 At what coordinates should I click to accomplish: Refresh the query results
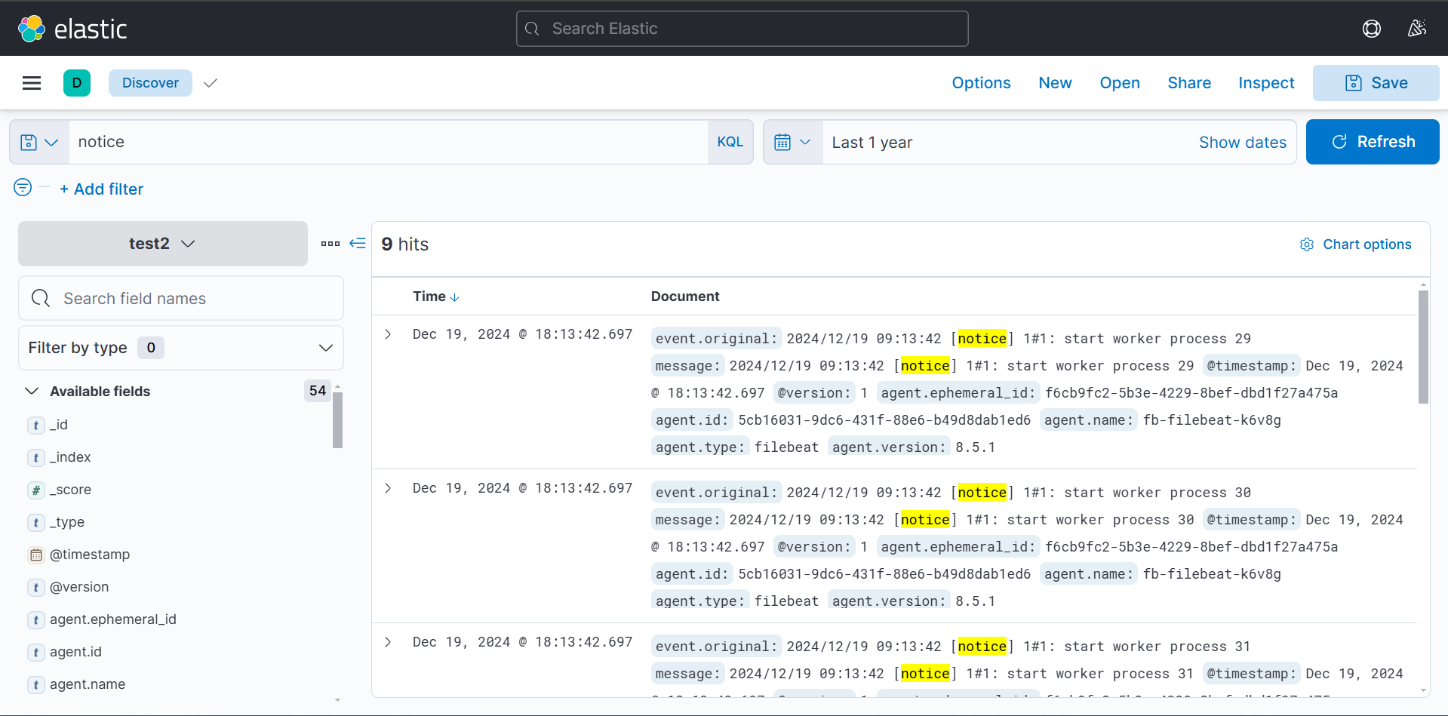tap(1373, 142)
